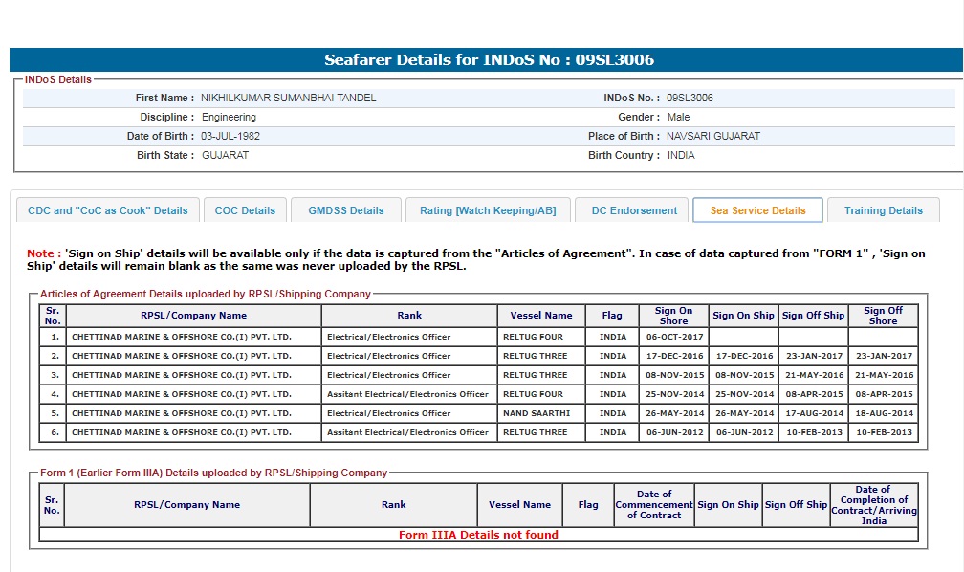Go to the DC Endorsement tab
This screenshot has height=572, width=964.
(x=634, y=210)
